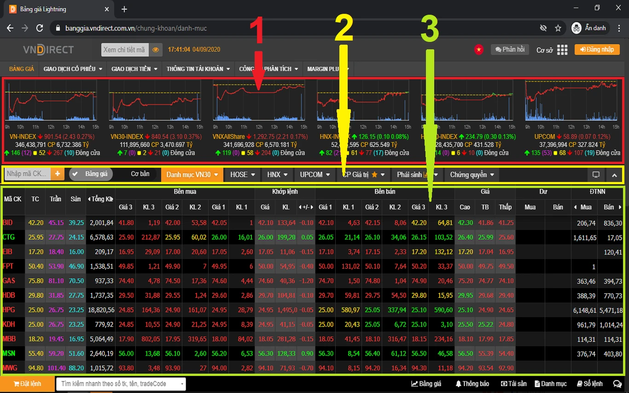Click the Đăng nhập login button
Screen dimensions: 629x393
tap(597, 50)
